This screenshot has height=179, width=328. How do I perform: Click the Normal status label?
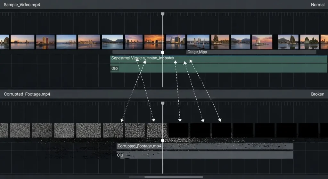coord(317,5)
